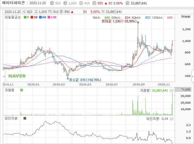Click the 5.56% change rate in header
The image size is (194, 144).
[118, 3]
